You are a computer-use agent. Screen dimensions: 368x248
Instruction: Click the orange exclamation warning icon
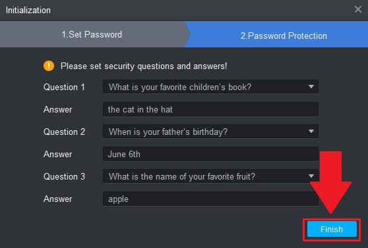coord(49,66)
